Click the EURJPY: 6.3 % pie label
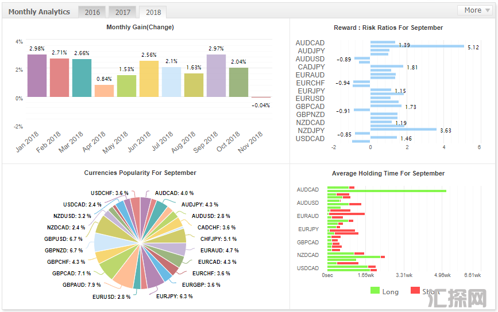The image size is (498, 312). tap(175, 296)
